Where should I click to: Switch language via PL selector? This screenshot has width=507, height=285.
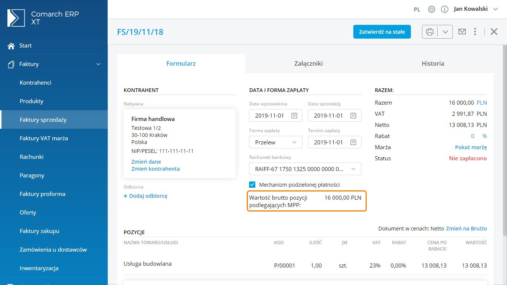(417, 9)
